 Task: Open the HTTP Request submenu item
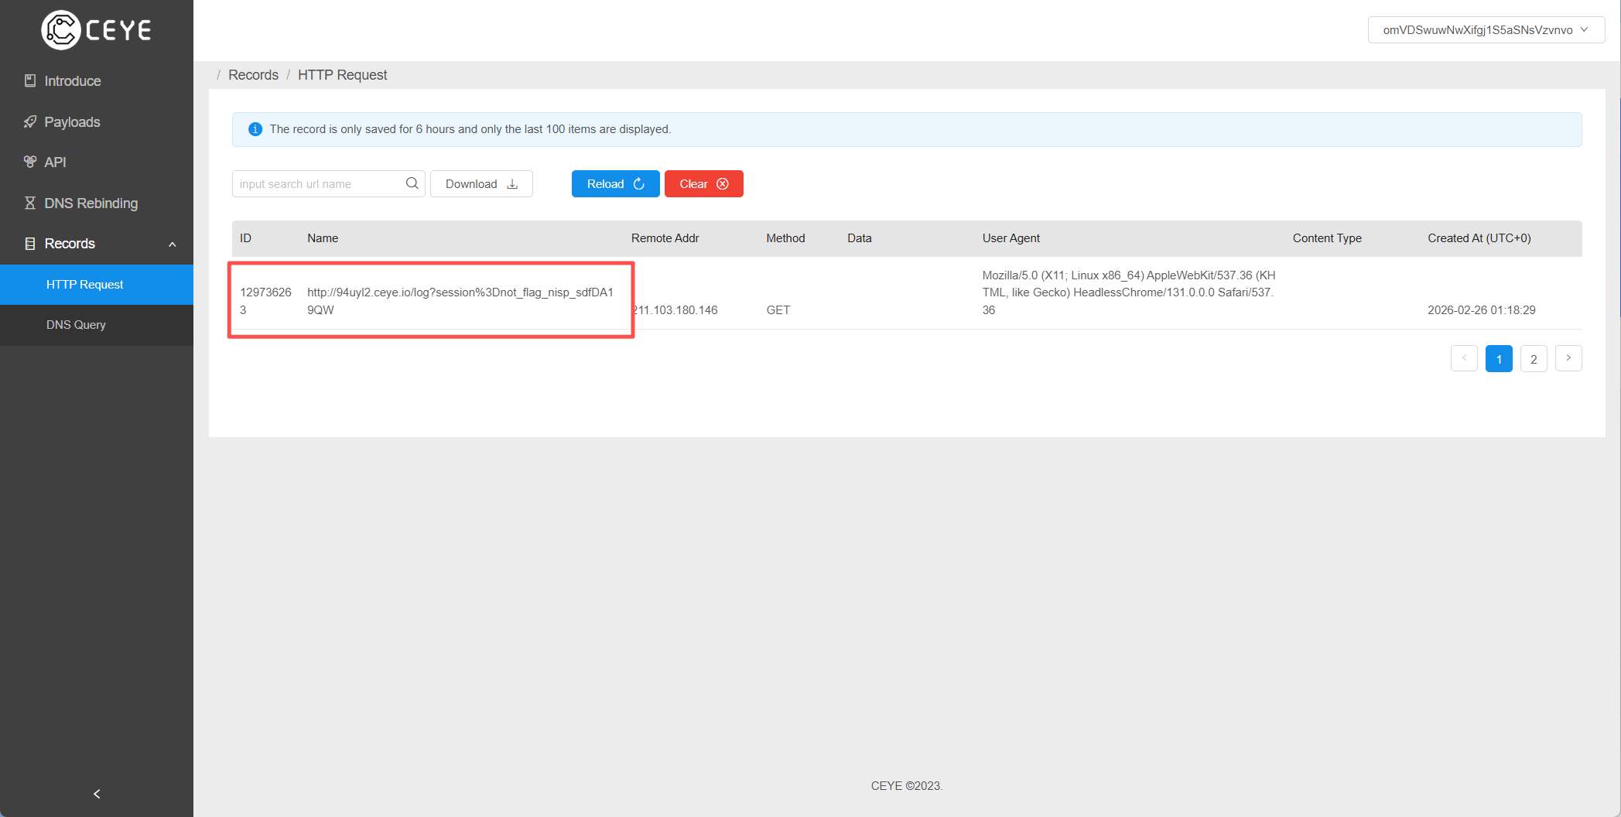(85, 285)
